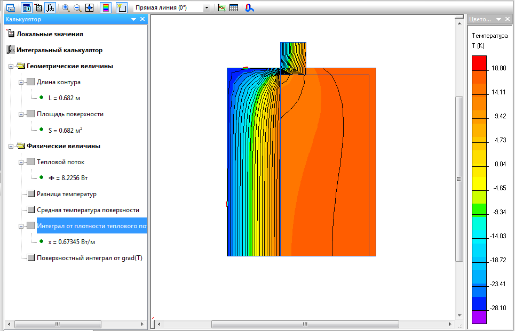The image size is (515, 331).
Task: Click the add contour toolbar icon
Action: [121, 8]
